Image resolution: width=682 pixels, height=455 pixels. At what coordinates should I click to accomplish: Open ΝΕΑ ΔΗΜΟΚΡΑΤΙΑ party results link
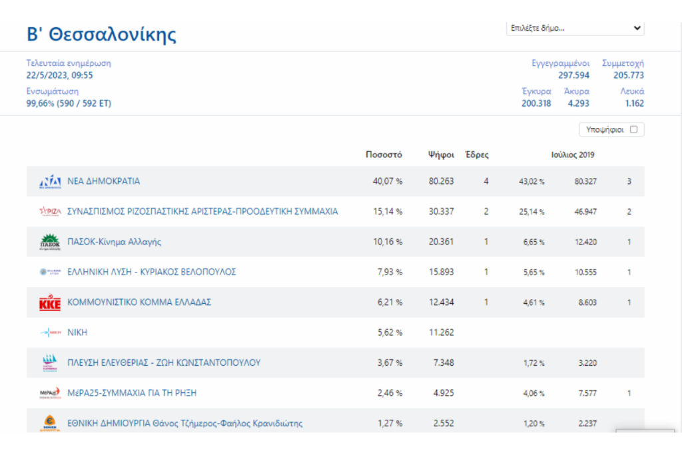pos(104,181)
